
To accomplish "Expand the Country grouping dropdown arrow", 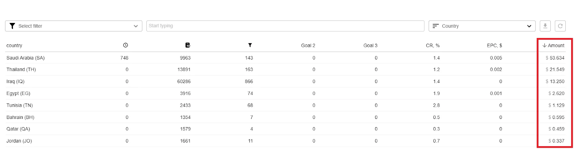I will point(529,26).
